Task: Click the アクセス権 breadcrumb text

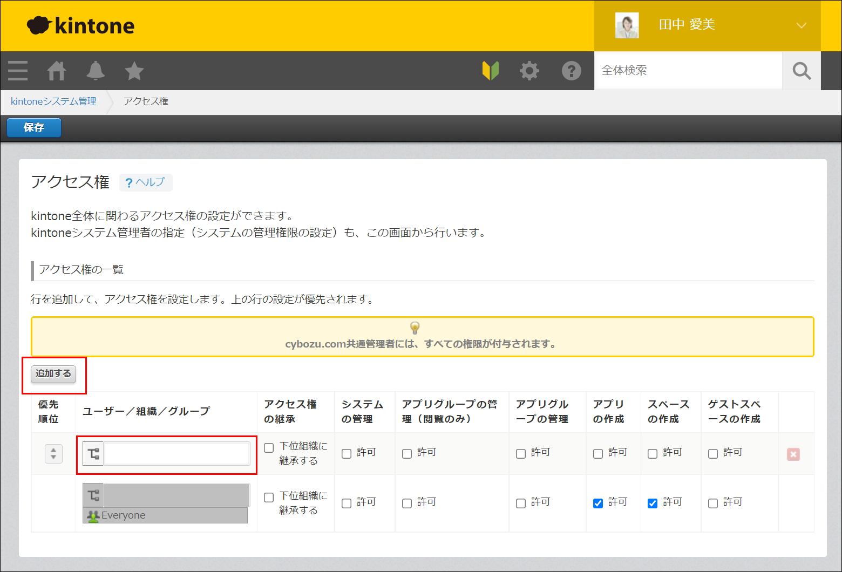Action: [146, 101]
